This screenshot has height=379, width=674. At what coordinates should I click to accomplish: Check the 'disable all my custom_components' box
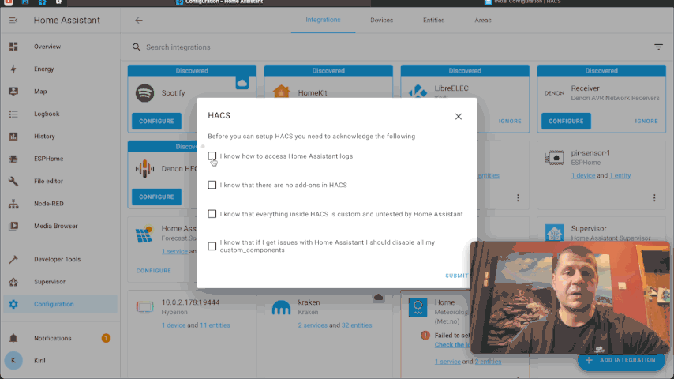212,246
